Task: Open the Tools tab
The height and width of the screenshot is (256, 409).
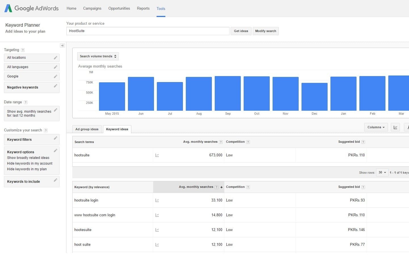Action: coord(161,9)
